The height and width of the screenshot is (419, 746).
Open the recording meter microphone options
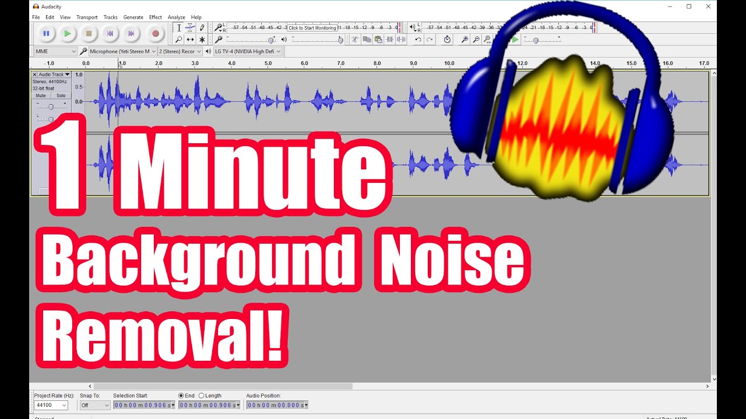coord(218,27)
